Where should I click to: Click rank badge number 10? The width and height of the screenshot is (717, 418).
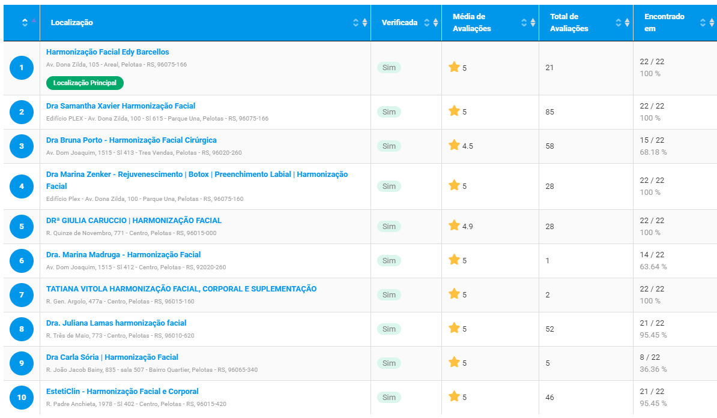[22, 398]
